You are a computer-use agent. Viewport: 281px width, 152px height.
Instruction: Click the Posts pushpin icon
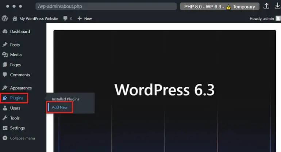tap(5, 45)
